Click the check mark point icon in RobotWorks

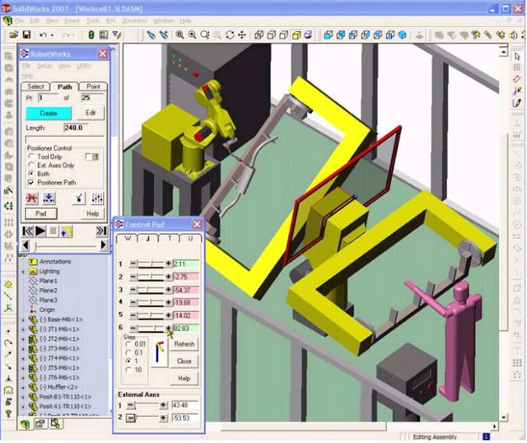click(79, 198)
